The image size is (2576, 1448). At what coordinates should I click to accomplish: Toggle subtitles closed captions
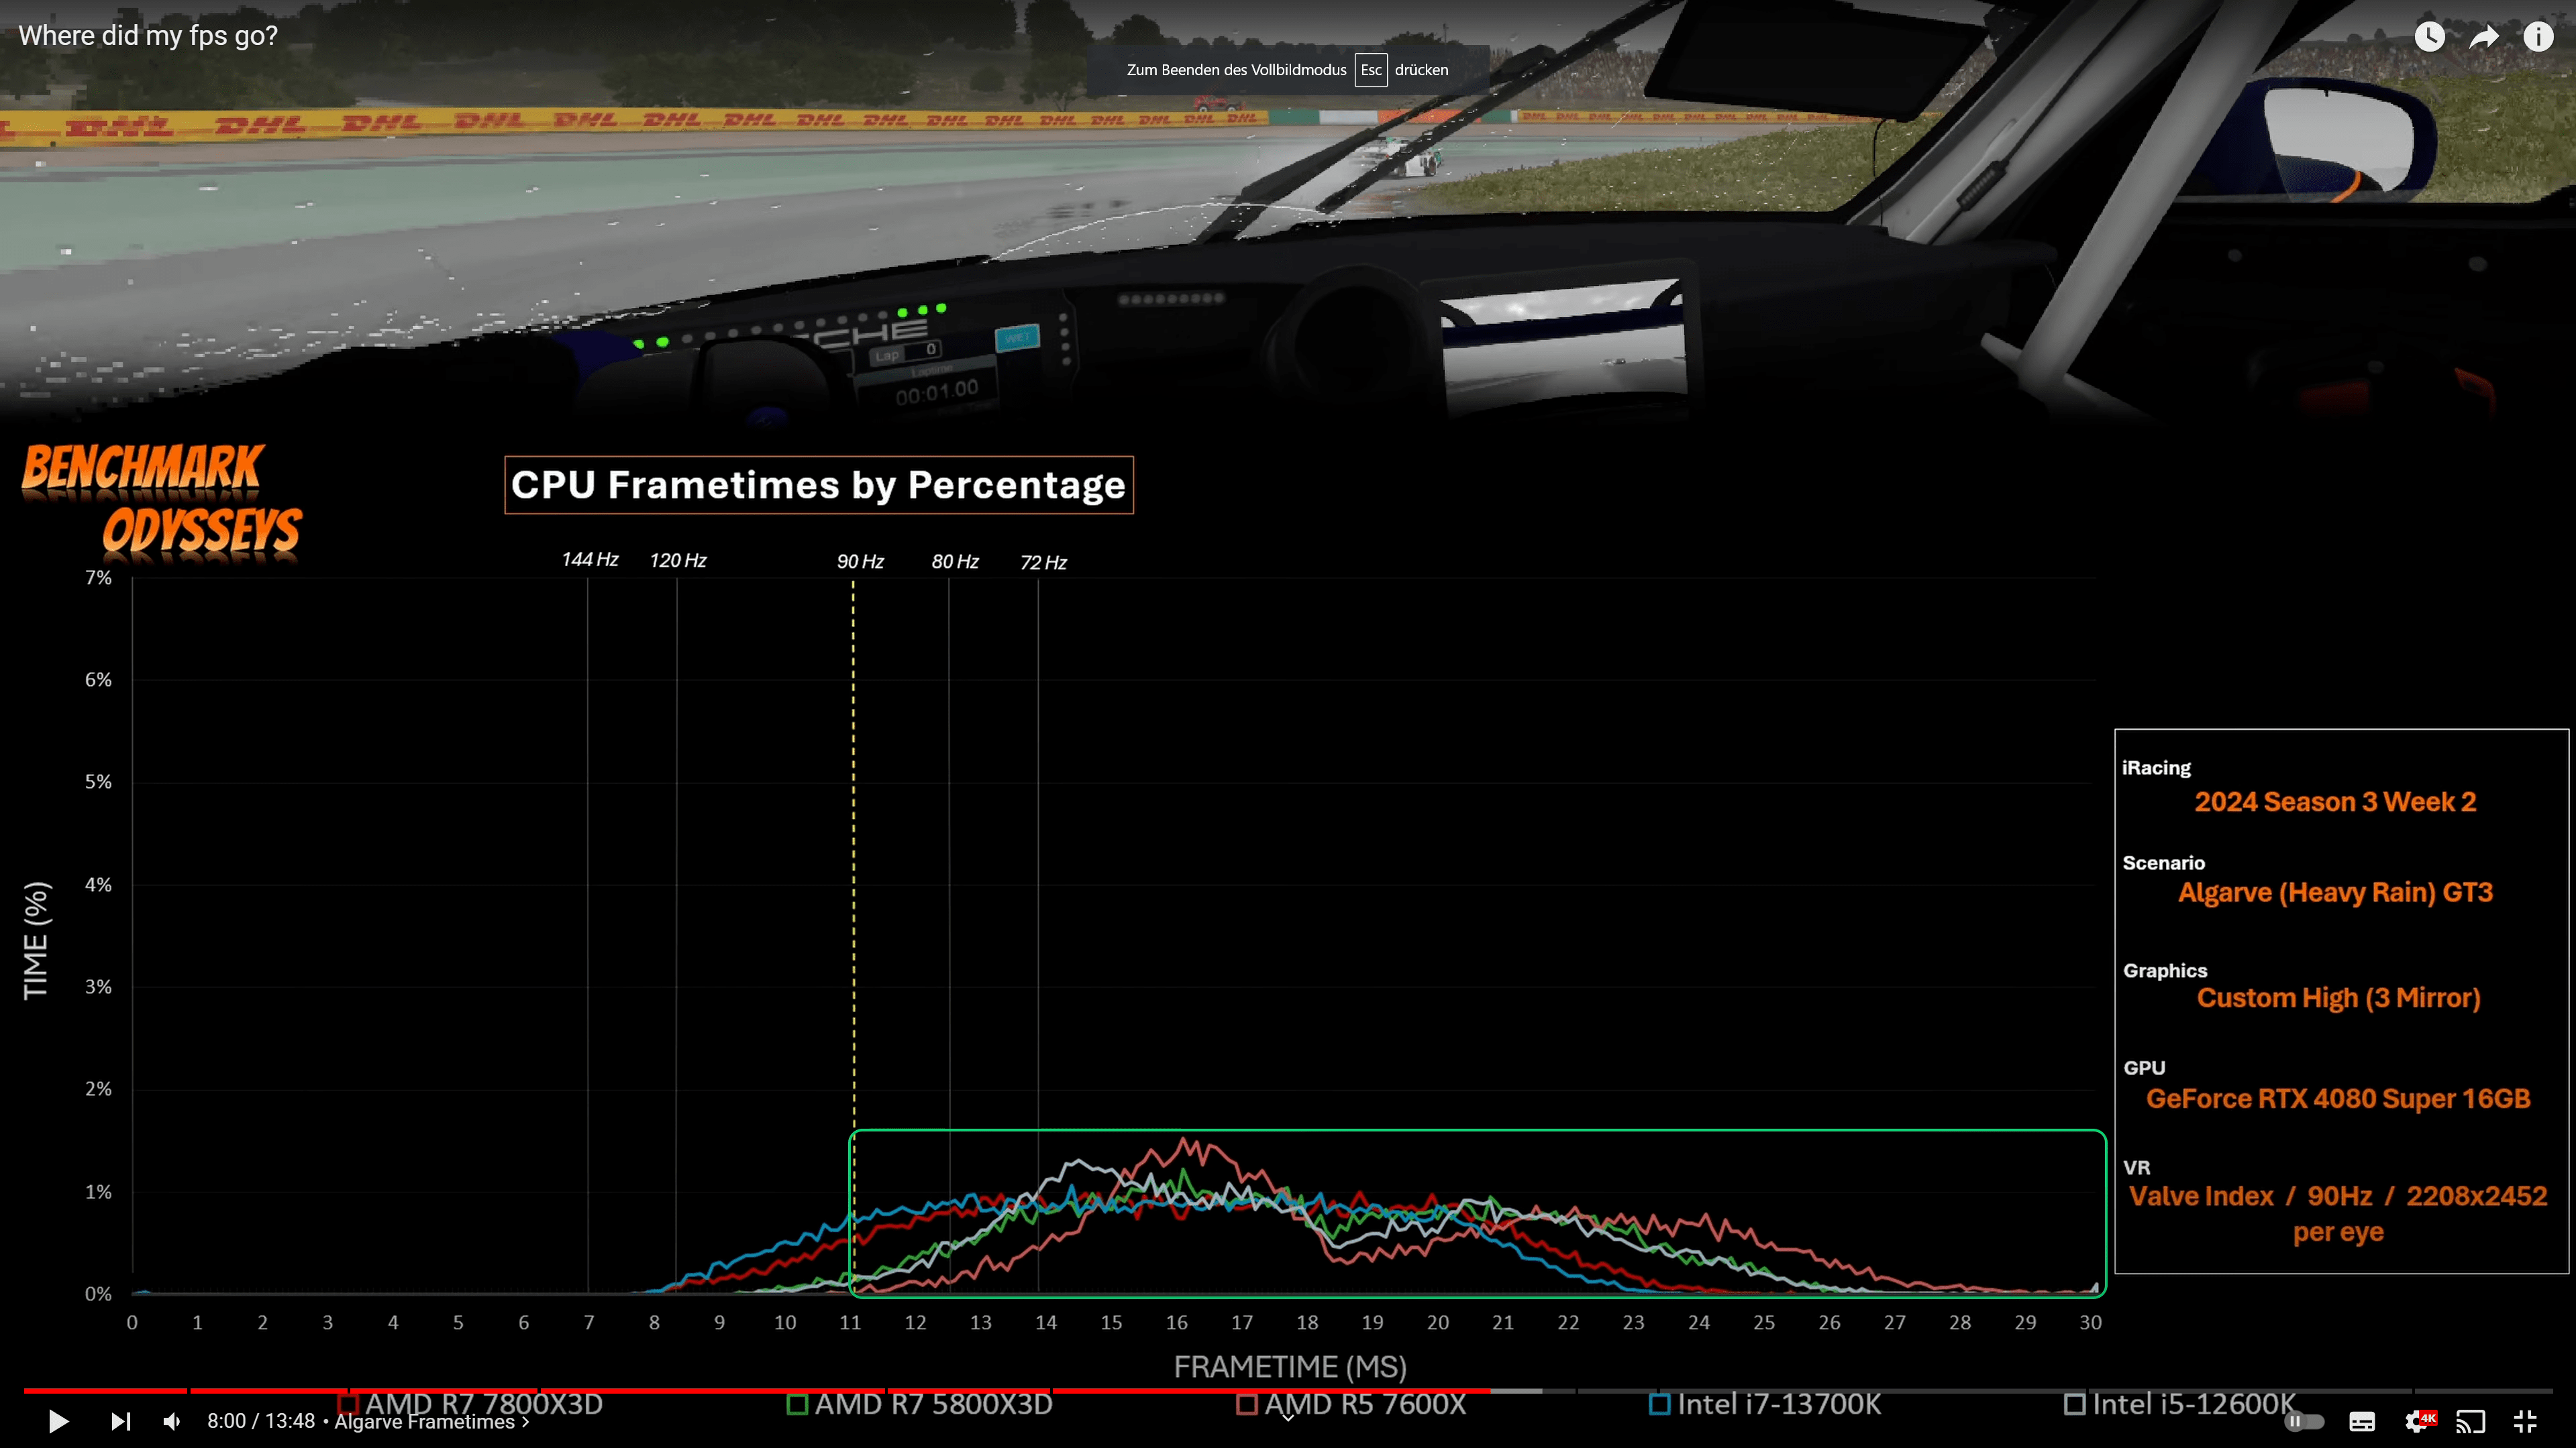click(2362, 1421)
